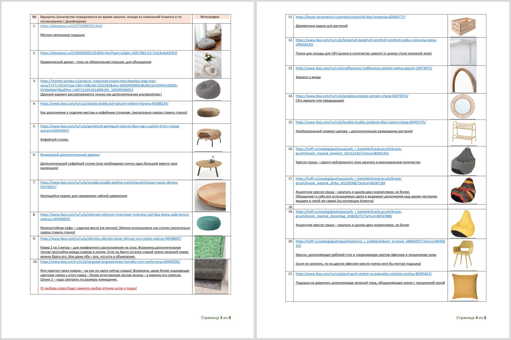Select the green Allerslev rug photo
This screenshot has width=511, height=340.
tap(210, 247)
